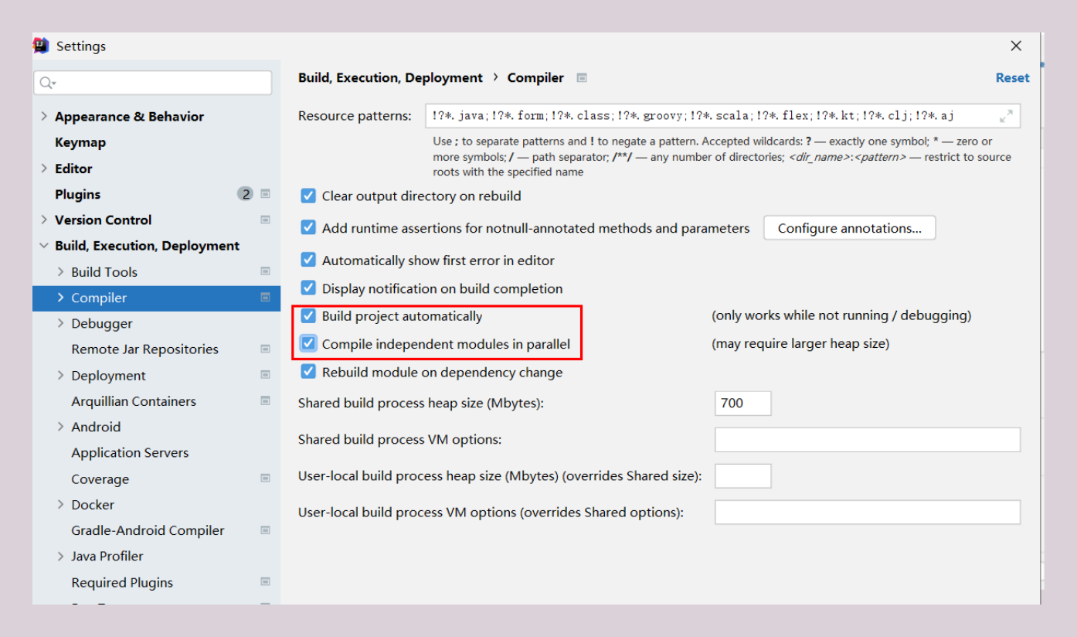The height and width of the screenshot is (637, 1077).
Task: Expand the Debugger tree node
Action: [x=60, y=323]
